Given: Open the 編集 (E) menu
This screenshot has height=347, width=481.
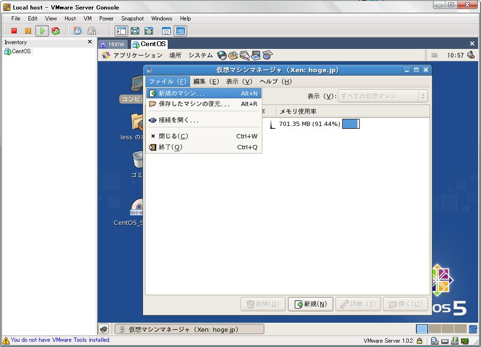Looking at the screenshot, I should (x=206, y=82).
